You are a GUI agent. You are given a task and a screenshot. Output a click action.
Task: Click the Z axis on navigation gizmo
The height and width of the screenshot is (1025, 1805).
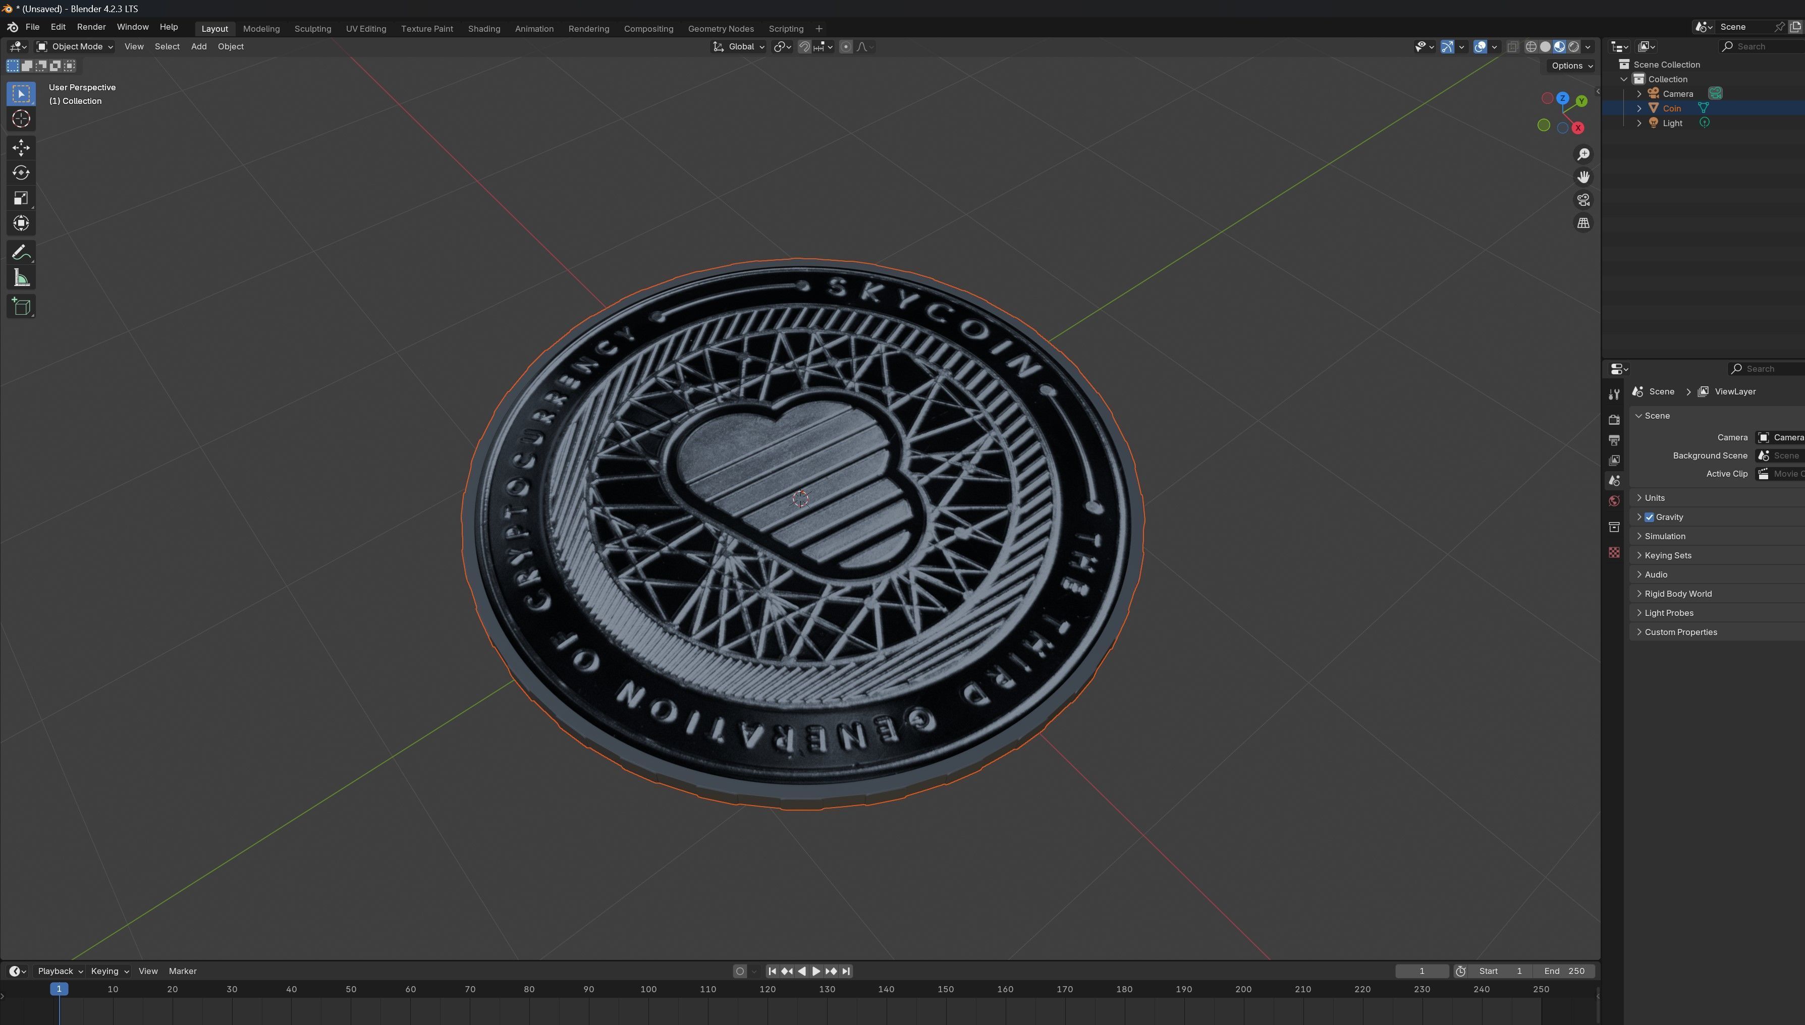[x=1563, y=98]
